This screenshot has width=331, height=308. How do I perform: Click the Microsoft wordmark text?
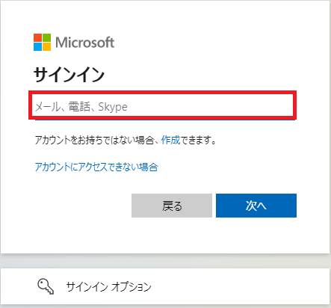coord(84,43)
